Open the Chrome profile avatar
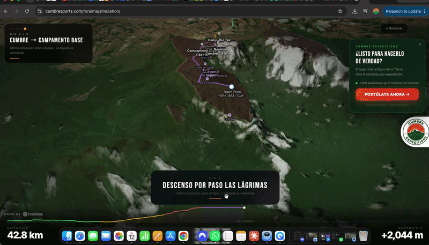Screen dimensions: 429x245 [376, 11]
